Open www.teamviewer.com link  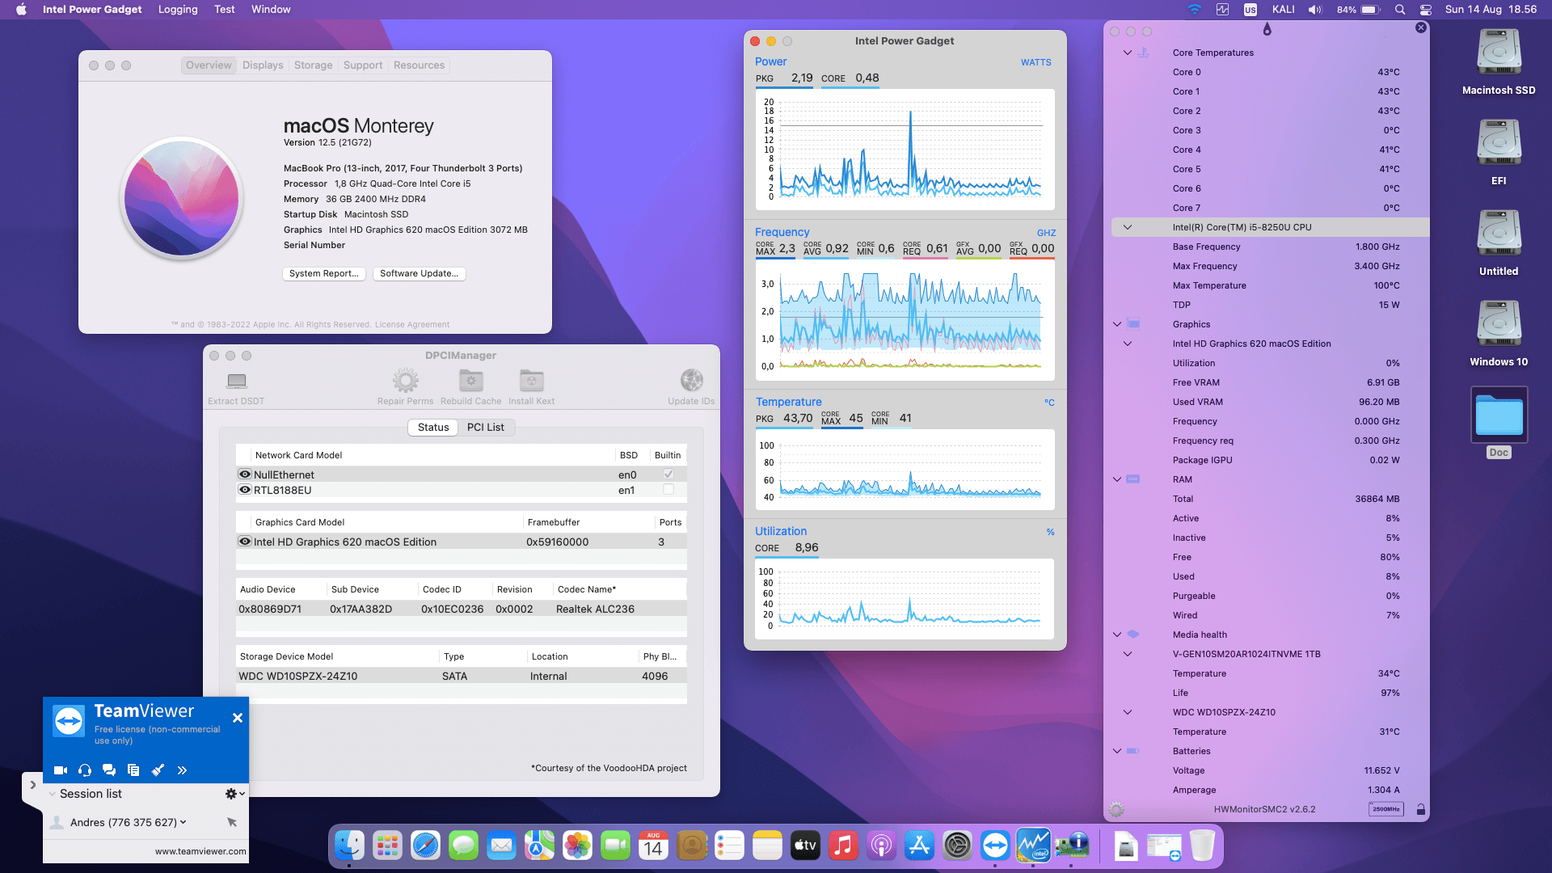[200, 851]
